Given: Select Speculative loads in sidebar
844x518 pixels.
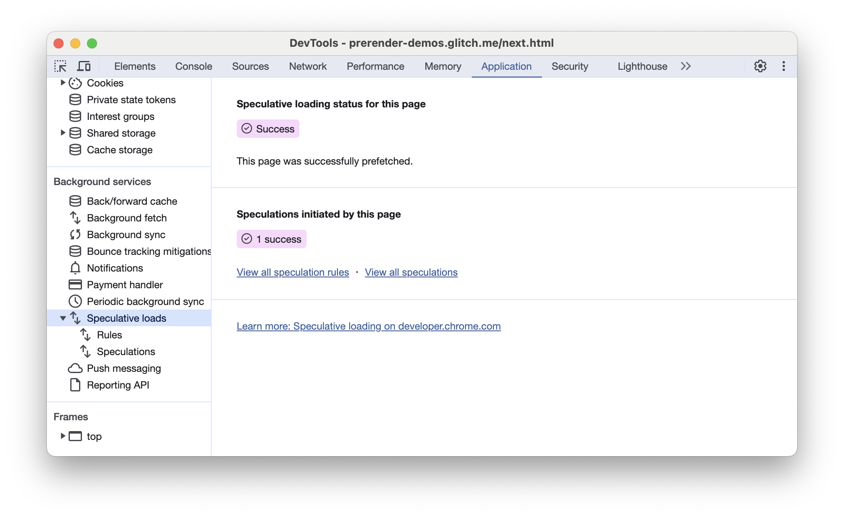Looking at the screenshot, I should (127, 318).
